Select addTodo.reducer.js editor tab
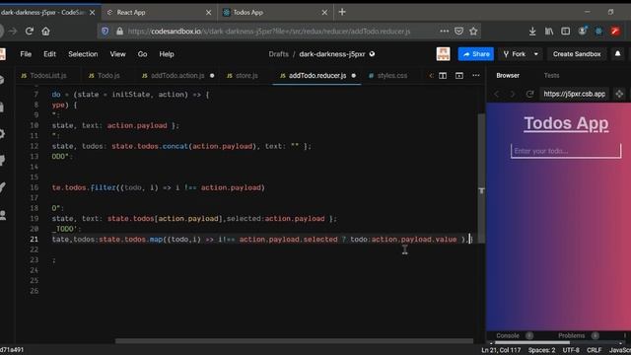Image resolution: width=631 pixels, height=355 pixels. click(316, 76)
